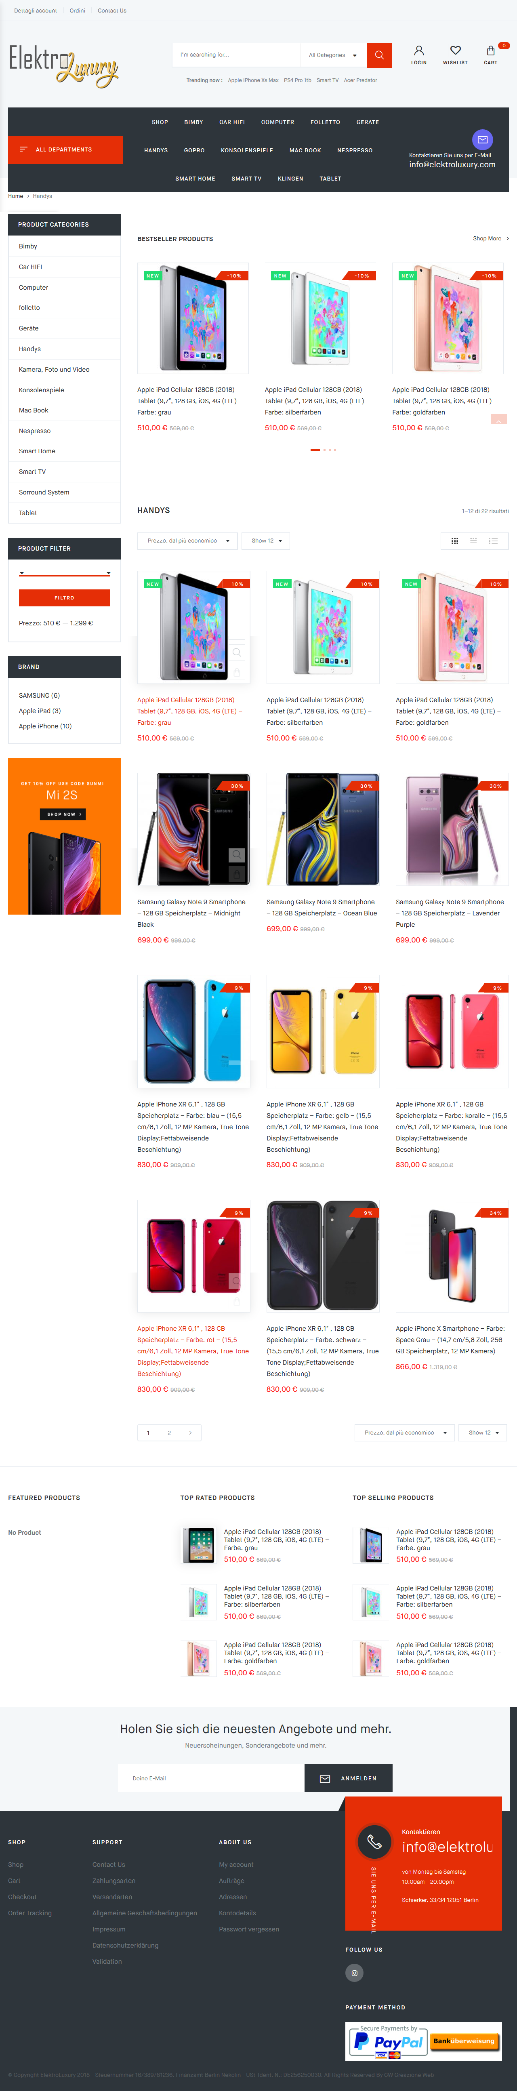Click the Deine E-Mail input field
517x2091 pixels.
click(x=211, y=1778)
